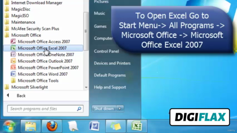The width and height of the screenshot is (237, 133).
Task: Open Games from the Start menu
Action: coord(100,26)
